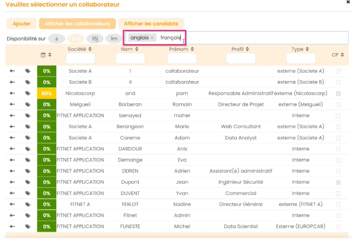The image size is (356, 245).
Task: Check the CP box for Societe A row 1
Action: pos(338,71)
